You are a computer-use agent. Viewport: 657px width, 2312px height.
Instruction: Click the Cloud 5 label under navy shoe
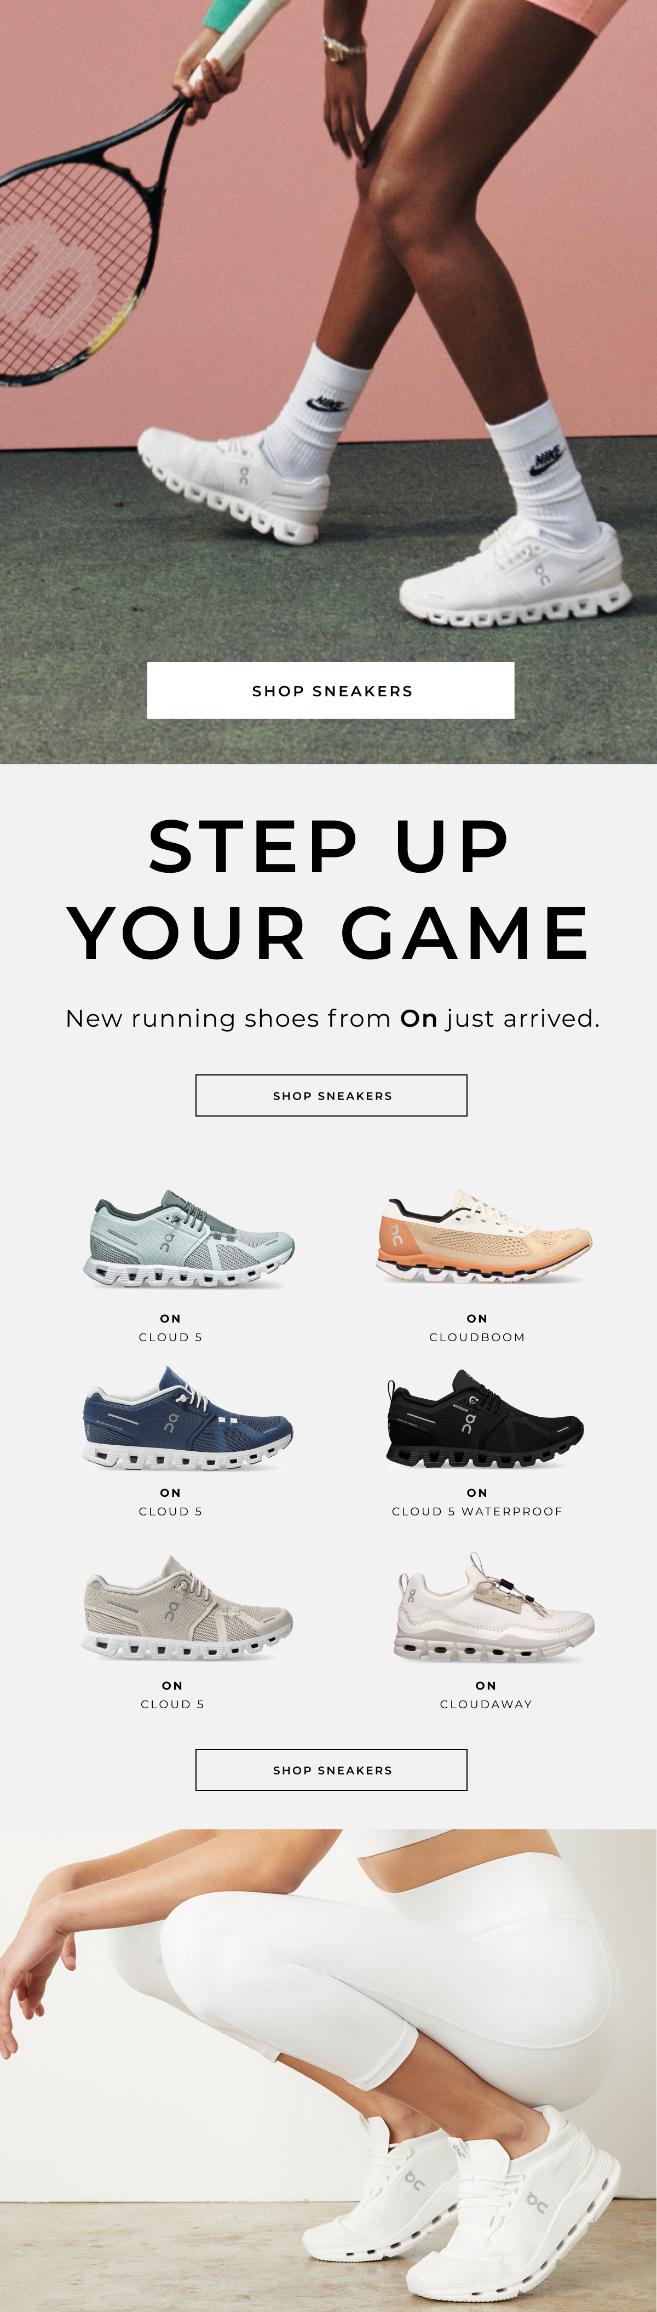click(x=170, y=1510)
